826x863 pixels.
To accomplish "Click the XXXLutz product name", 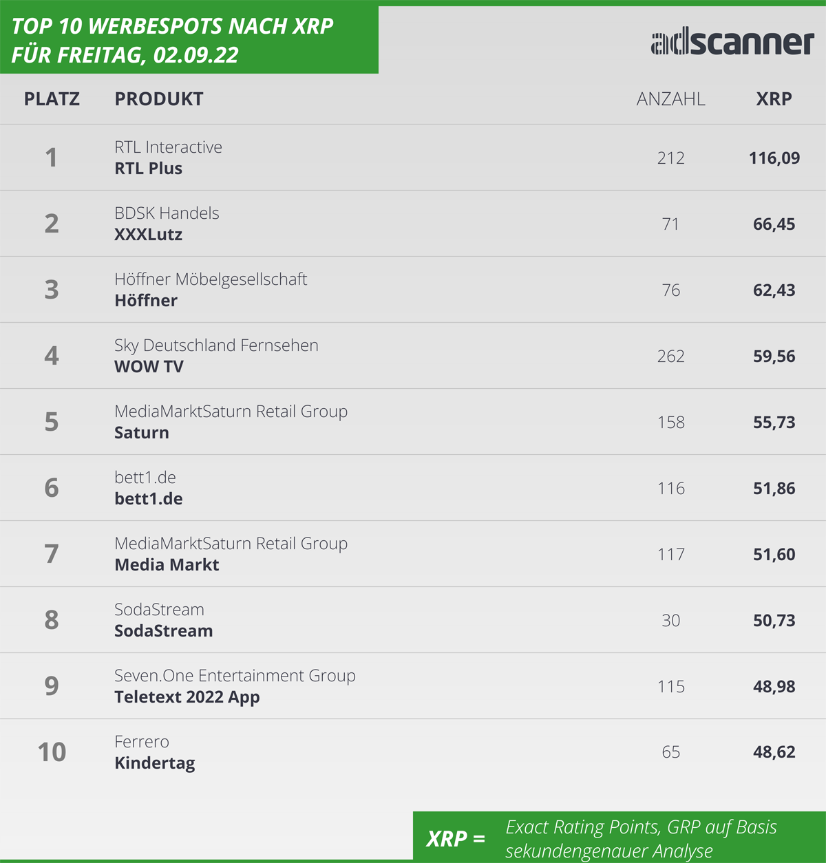I will tap(148, 235).
